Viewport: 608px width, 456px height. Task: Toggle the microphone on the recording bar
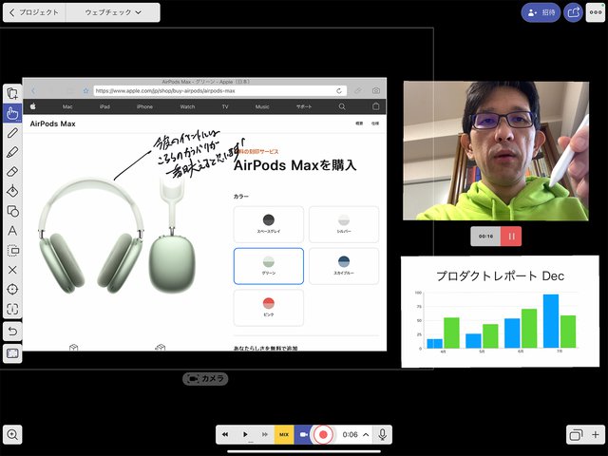(x=383, y=434)
